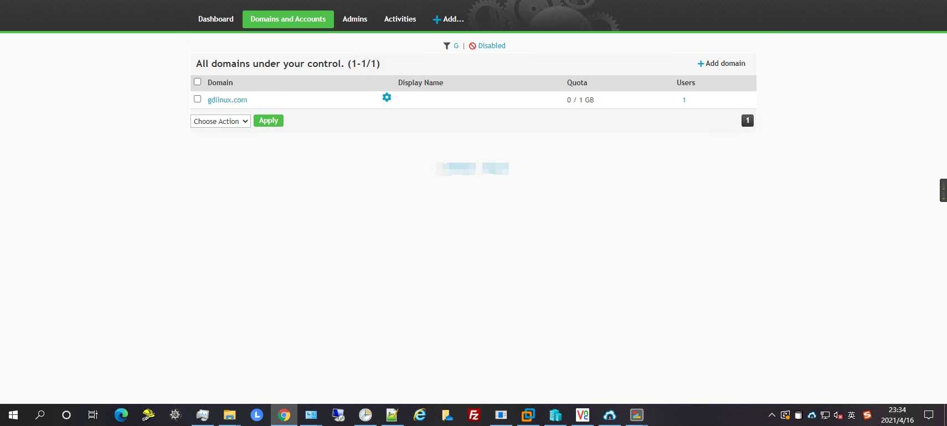Open Sogou input method tray icon

[867, 415]
